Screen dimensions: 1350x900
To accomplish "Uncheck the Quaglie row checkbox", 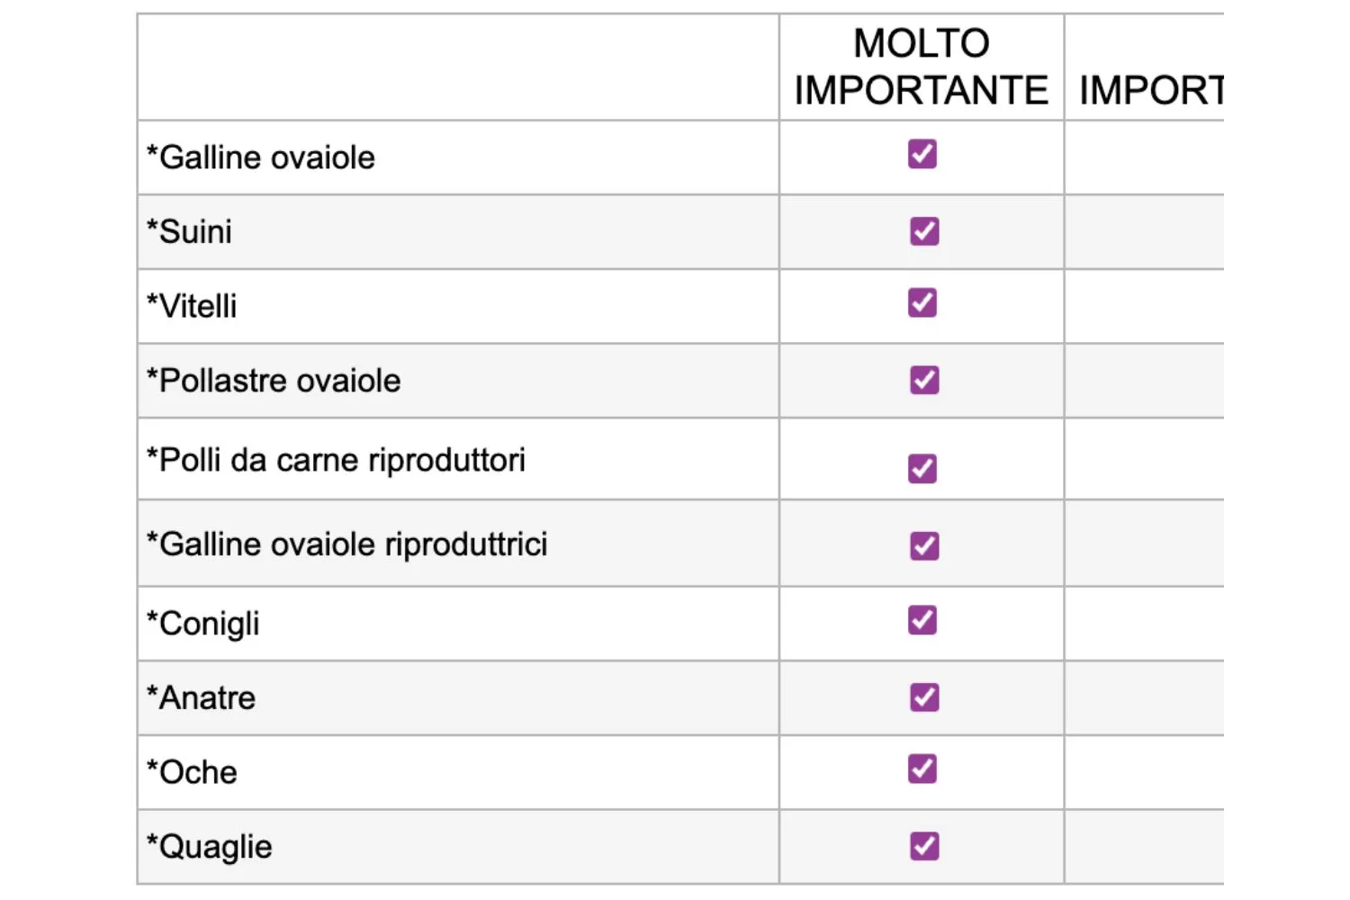I will [x=924, y=846].
